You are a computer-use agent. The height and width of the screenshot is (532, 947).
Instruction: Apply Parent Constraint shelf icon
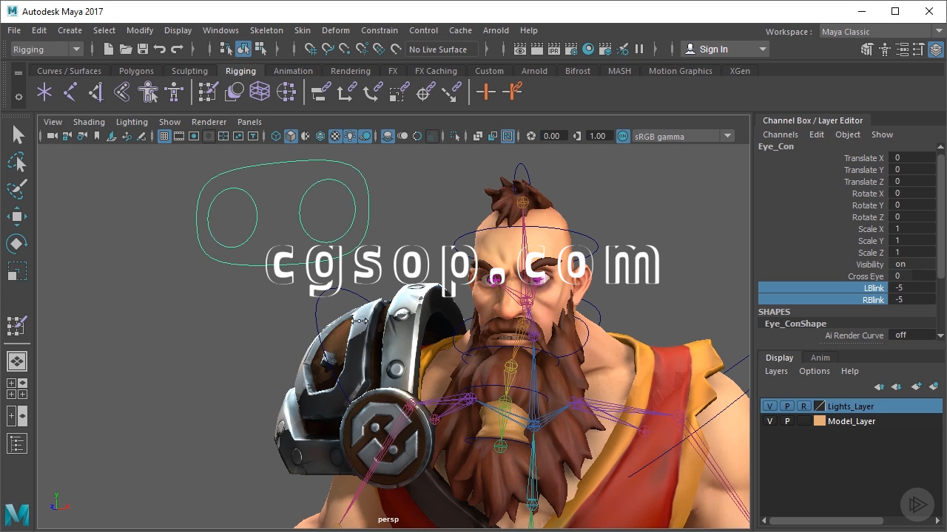point(320,92)
